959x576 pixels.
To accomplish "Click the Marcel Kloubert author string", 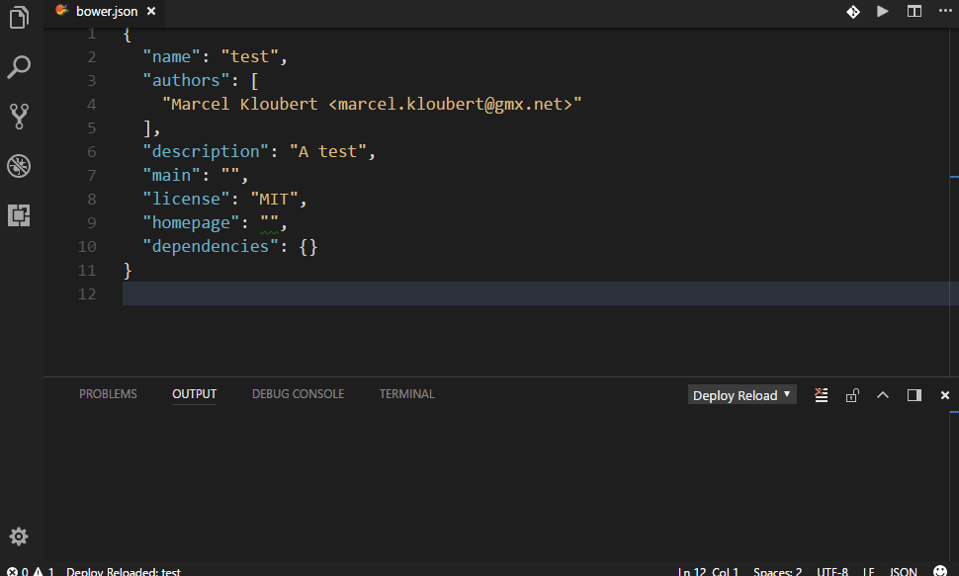I will coord(372,105).
